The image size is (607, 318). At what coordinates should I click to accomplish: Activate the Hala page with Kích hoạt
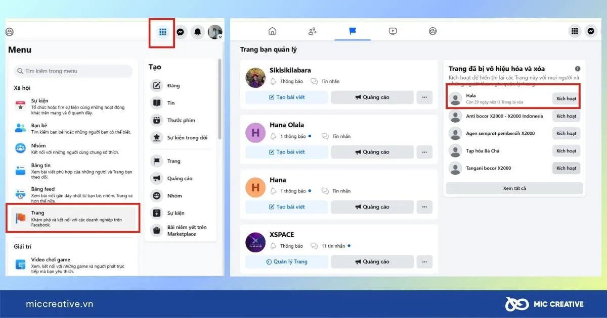click(x=566, y=97)
